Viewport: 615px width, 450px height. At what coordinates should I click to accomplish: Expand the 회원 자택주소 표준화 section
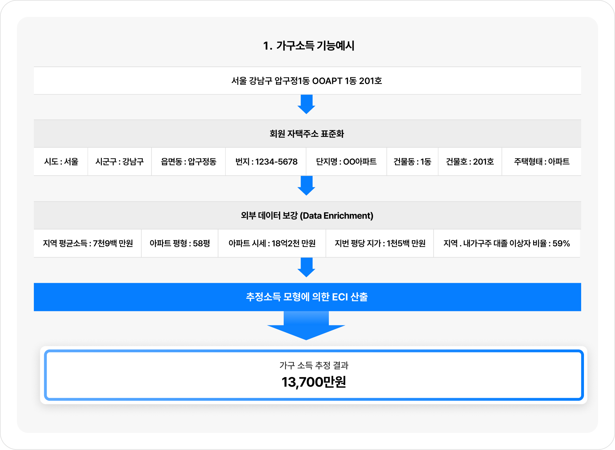307,133
